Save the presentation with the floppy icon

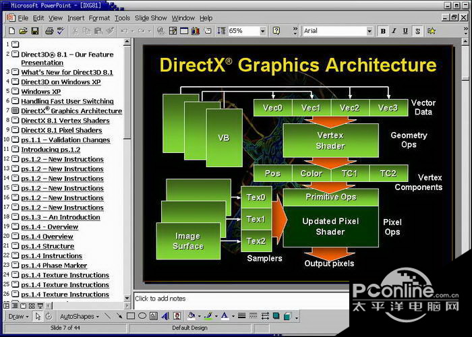(35, 31)
